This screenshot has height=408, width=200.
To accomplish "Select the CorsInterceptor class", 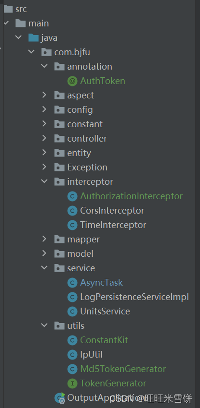I will click(x=112, y=211).
